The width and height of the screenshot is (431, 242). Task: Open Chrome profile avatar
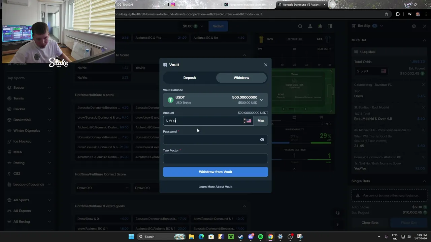point(418,14)
